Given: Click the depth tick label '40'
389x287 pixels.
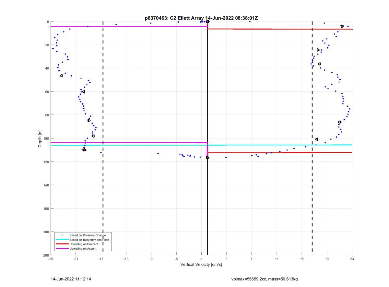Looking at the screenshot, I should (x=47, y=68).
